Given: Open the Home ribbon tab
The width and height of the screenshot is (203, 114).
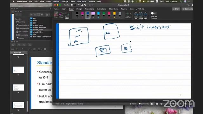Looking at the screenshot, I should pyautogui.click(x=56, y=9).
